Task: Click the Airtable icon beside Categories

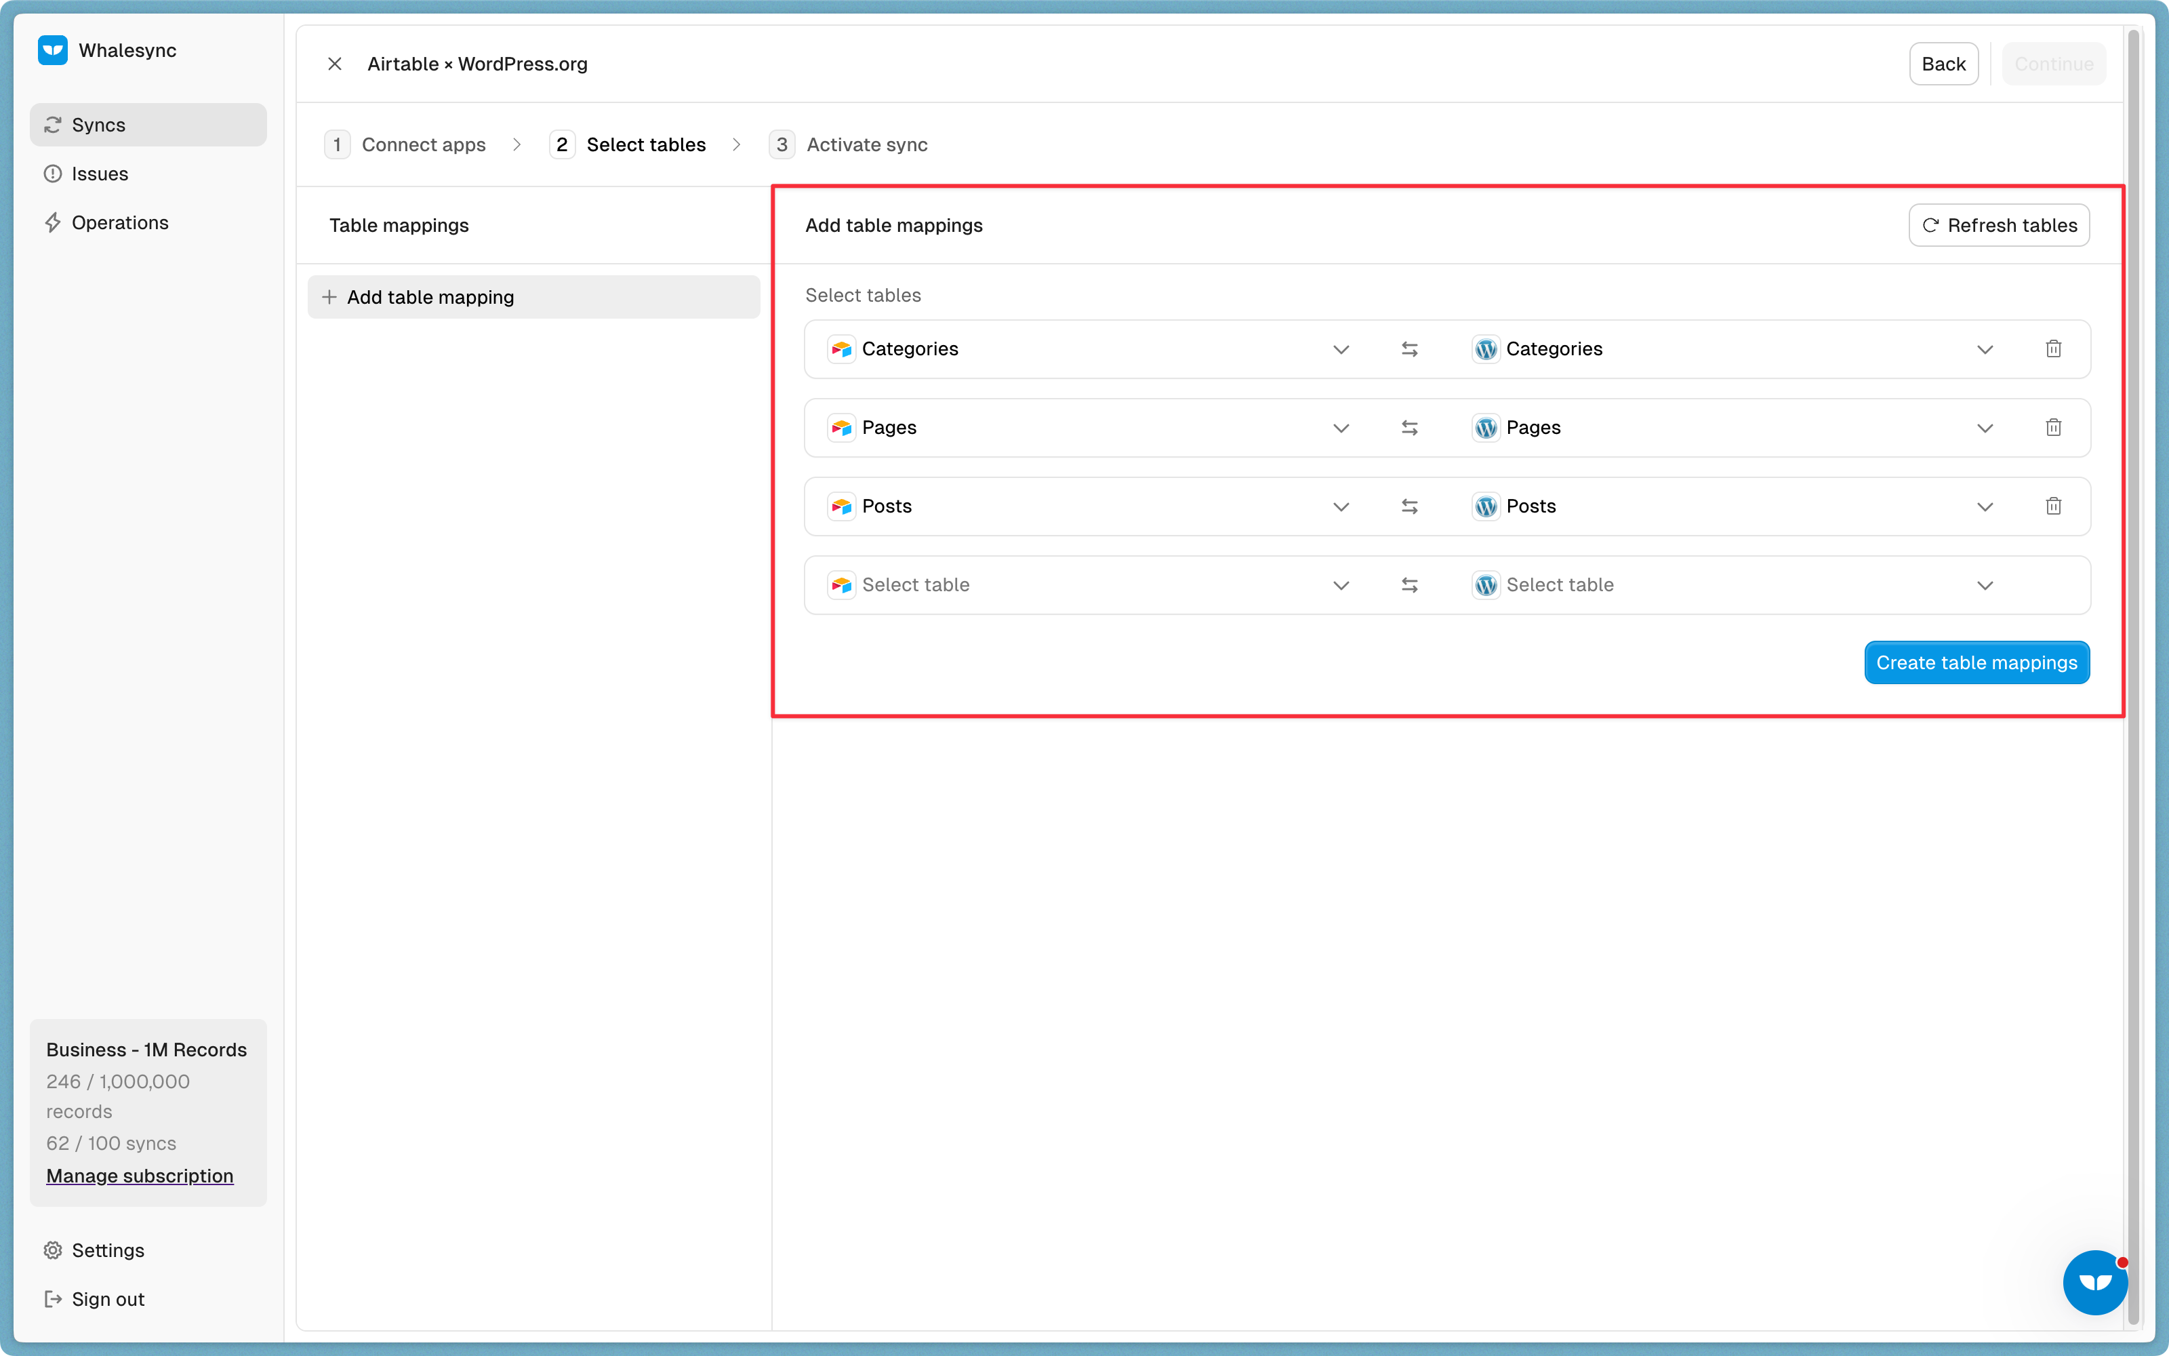Action: (840, 349)
